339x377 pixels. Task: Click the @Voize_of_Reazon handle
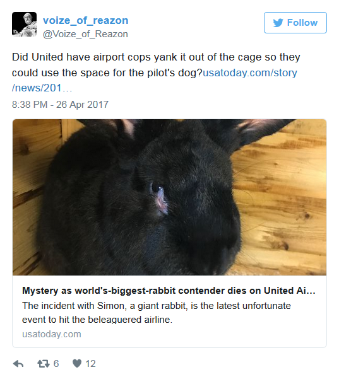tap(85, 34)
